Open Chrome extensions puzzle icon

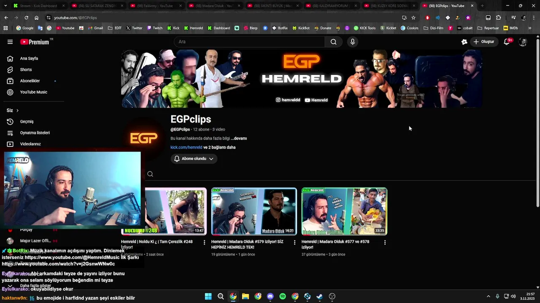click(x=499, y=18)
